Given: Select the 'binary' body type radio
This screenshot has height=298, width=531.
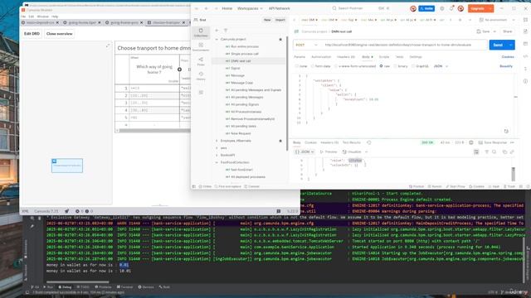Looking at the screenshot, I should (395, 66).
